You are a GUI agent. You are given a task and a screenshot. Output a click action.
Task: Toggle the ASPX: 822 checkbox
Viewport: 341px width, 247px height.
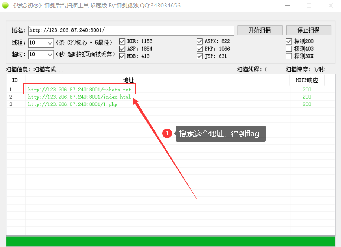click(x=199, y=41)
